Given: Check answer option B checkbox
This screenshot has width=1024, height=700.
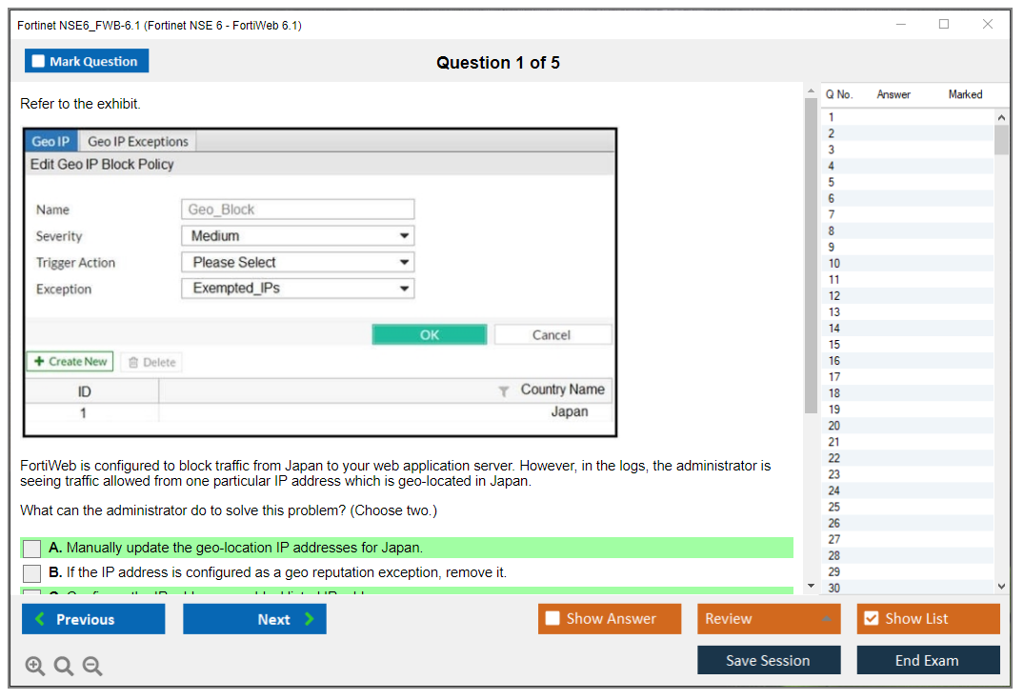Looking at the screenshot, I should [32, 573].
